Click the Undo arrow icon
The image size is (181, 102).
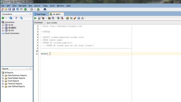(x=18, y=9)
